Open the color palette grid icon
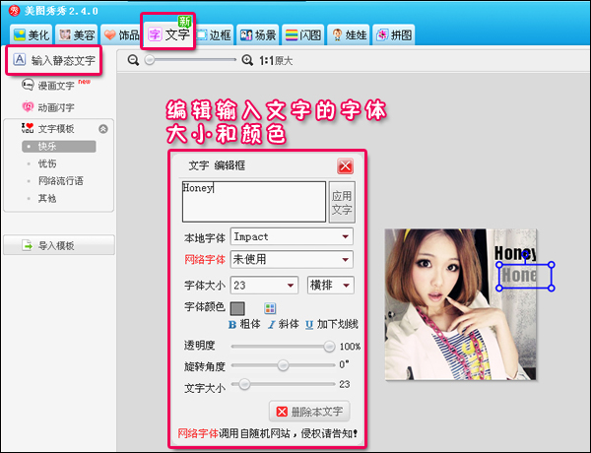Screen dimensions: 591x453 point(270,308)
